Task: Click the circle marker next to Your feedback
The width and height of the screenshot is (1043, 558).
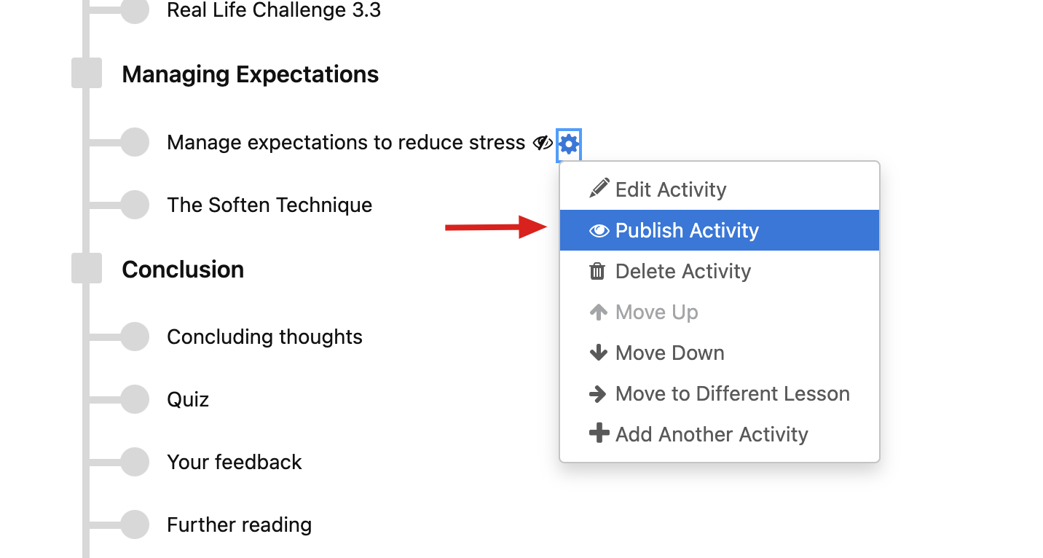Action: (135, 462)
